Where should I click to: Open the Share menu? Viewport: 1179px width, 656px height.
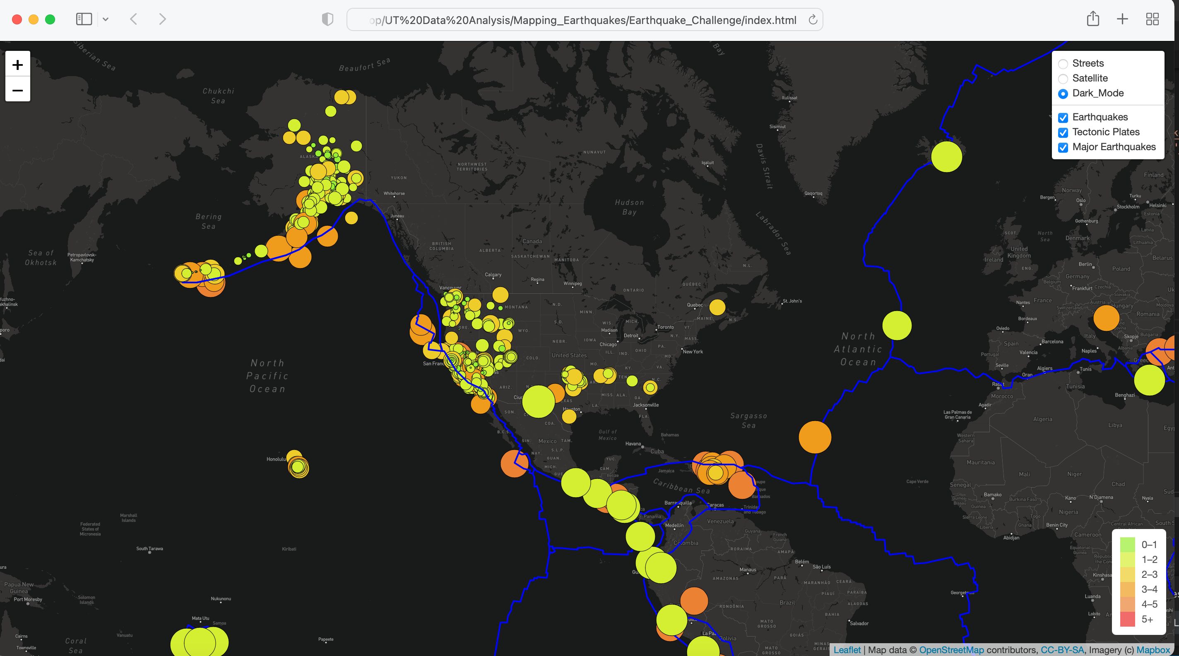tap(1093, 19)
